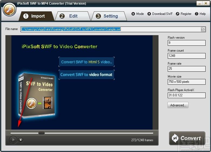Click the iPixSoft Flash logo icon
Viewport: 211px width, 152px height.
point(9,10)
